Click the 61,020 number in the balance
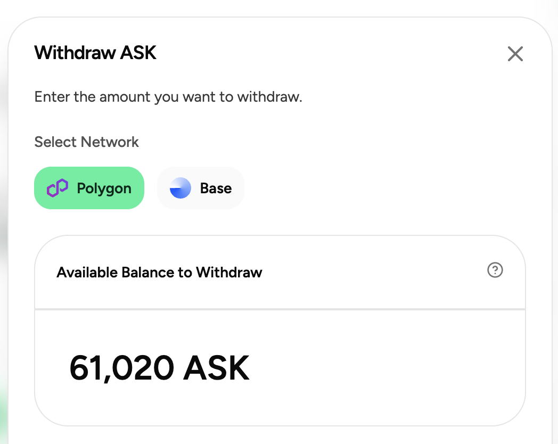This screenshot has height=444, width=558. (x=122, y=368)
